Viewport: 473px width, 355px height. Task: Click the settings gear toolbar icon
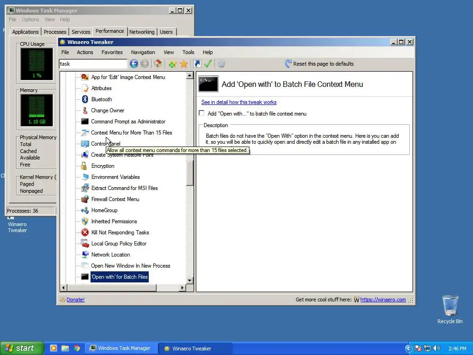tap(221, 64)
